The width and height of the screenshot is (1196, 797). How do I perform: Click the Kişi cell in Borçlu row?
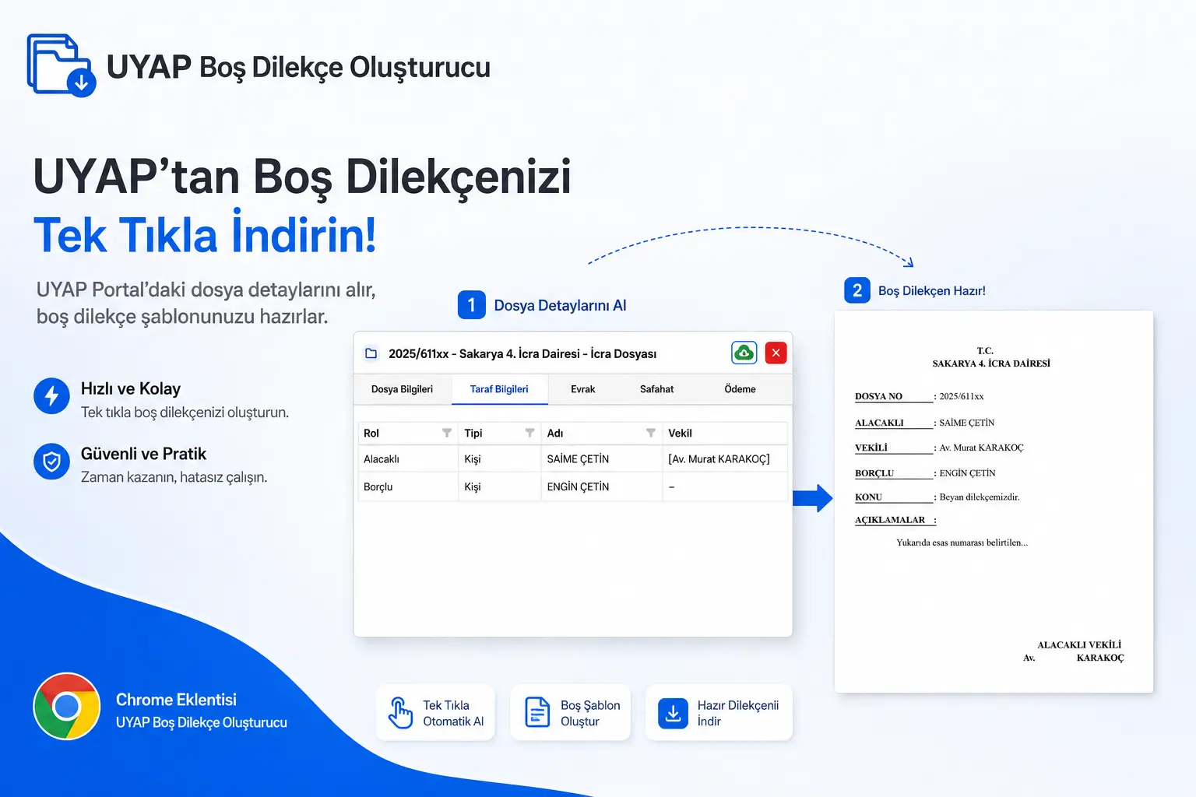pos(499,486)
